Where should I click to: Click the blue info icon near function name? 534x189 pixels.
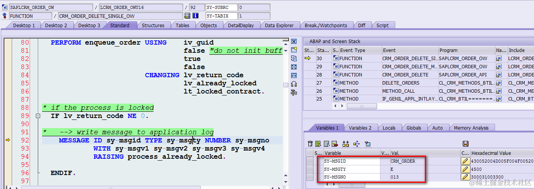click(196, 16)
